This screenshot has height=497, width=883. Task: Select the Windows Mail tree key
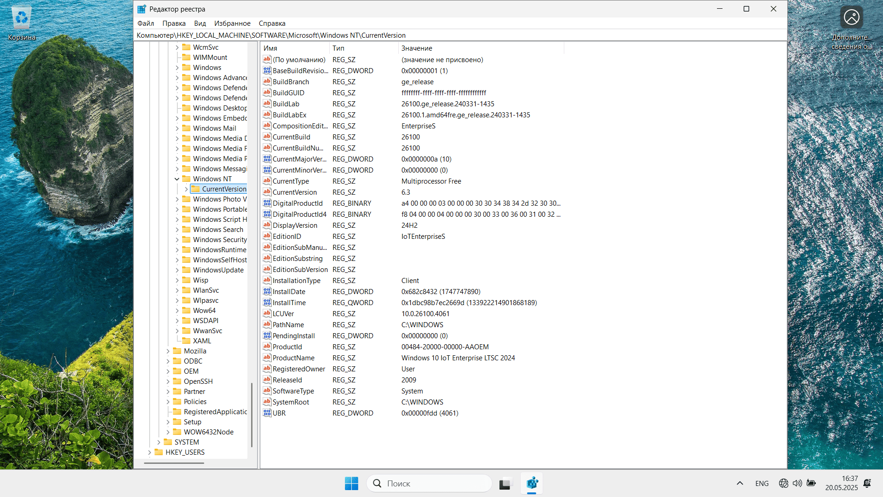click(x=215, y=128)
